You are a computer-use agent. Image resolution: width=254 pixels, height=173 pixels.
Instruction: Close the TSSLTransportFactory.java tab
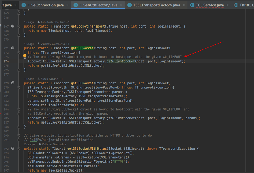click(x=184, y=5)
